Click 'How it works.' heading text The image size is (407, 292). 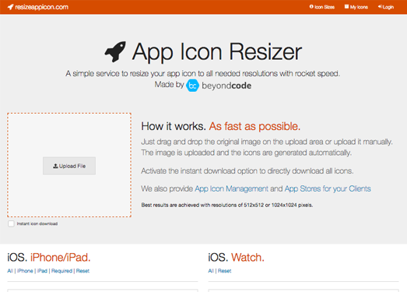click(x=174, y=126)
